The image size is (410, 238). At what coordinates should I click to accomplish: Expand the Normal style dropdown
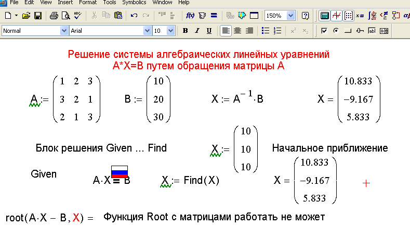[x=64, y=31]
